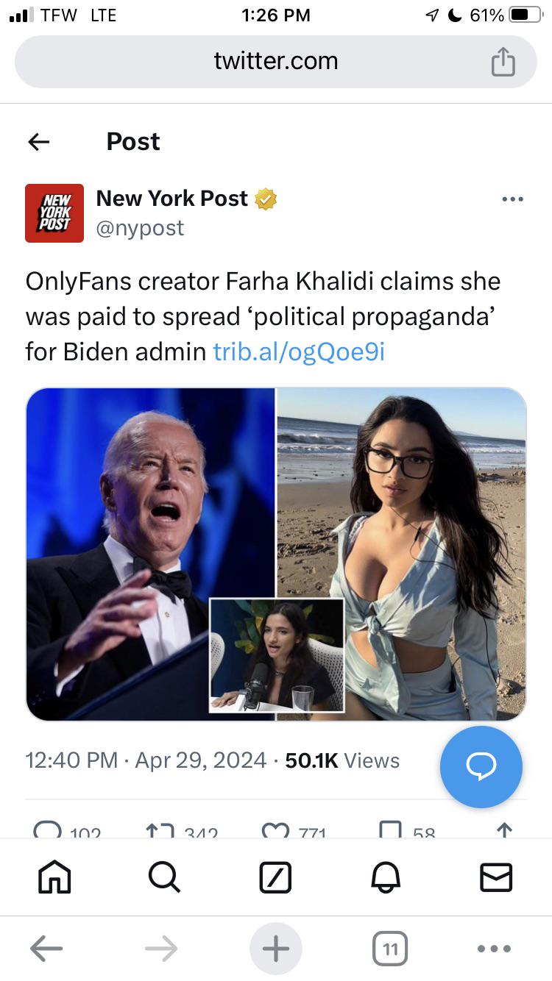Go to the Twitter Home tab
This screenshot has height=981, width=552.
coord(54,877)
